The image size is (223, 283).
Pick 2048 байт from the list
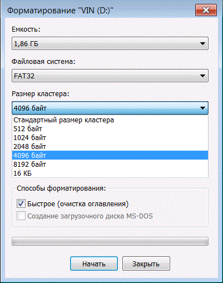tap(110, 147)
